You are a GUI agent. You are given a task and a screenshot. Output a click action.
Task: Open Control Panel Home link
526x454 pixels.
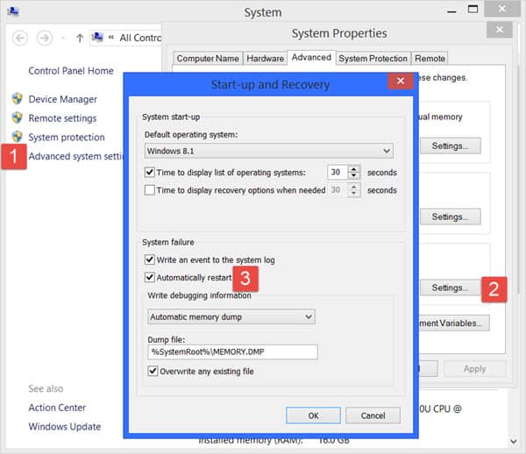point(71,71)
